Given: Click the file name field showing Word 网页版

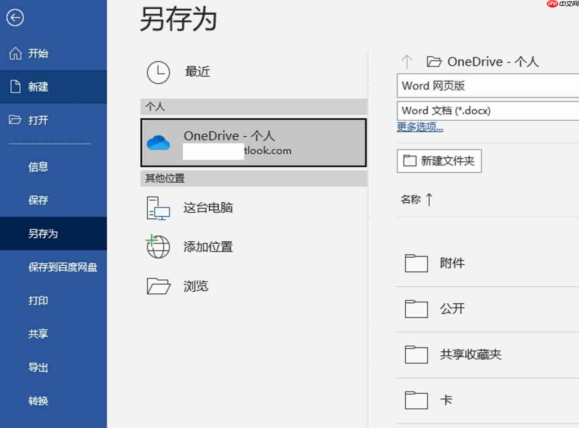Looking at the screenshot, I should (x=488, y=86).
